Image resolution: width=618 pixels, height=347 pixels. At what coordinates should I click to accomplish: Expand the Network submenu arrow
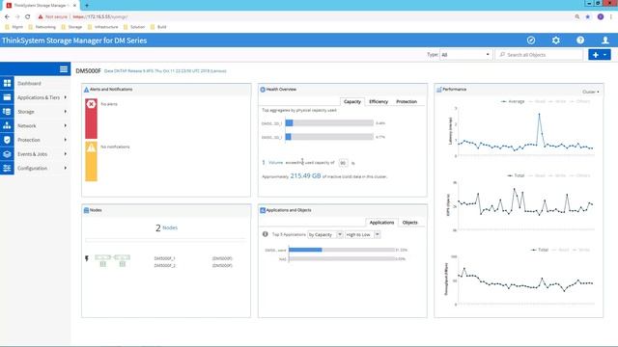point(66,125)
